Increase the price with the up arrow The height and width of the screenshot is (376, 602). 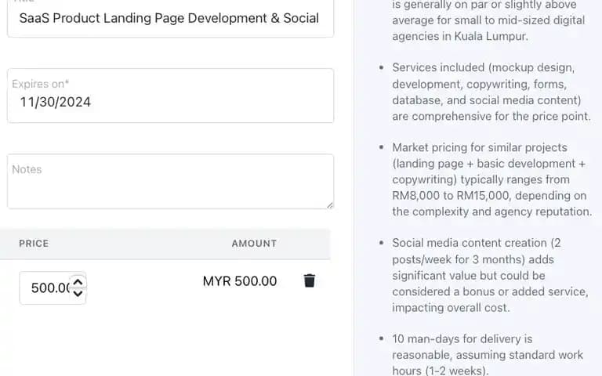pyautogui.click(x=78, y=283)
